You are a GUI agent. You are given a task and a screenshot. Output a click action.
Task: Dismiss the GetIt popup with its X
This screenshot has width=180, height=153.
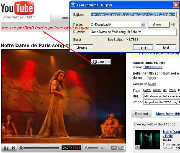[x=108, y=62]
